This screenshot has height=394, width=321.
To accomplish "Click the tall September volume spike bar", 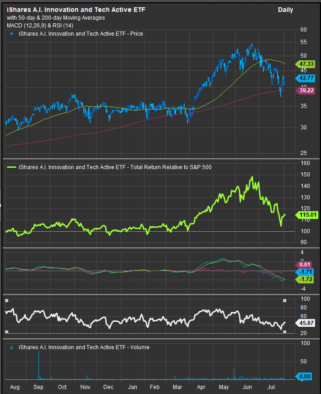I will [x=39, y=365].
